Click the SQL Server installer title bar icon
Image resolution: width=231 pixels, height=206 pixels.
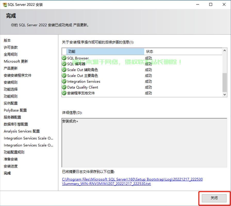[5, 5]
